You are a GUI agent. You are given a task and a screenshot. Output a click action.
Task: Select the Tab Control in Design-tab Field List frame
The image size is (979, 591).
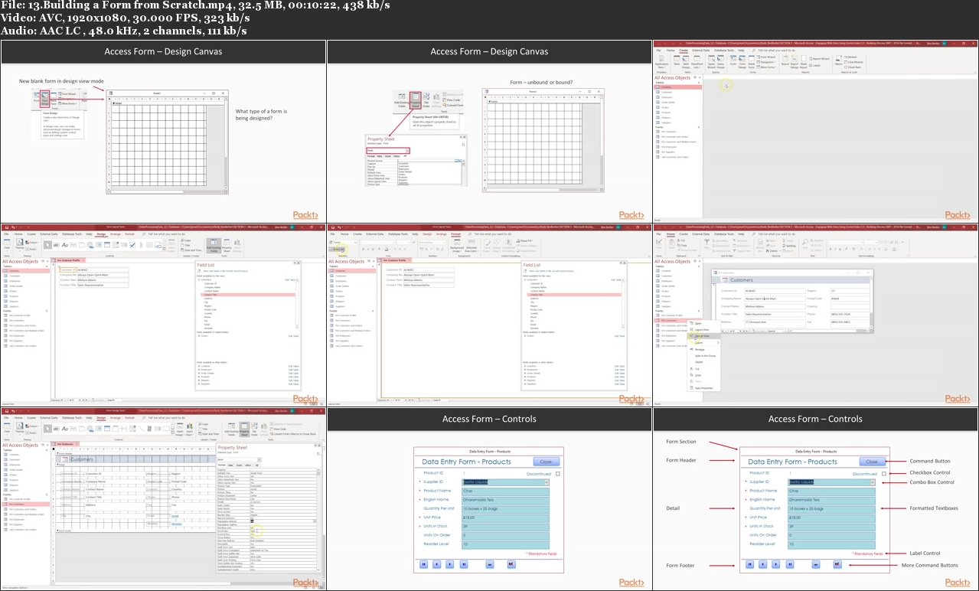click(x=82, y=245)
